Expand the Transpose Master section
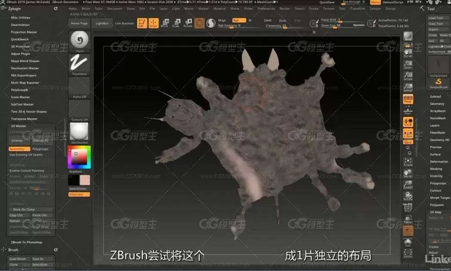 click(24, 119)
